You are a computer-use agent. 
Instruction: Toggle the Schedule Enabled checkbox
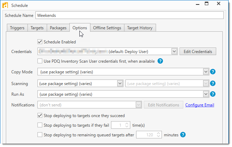(40, 42)
